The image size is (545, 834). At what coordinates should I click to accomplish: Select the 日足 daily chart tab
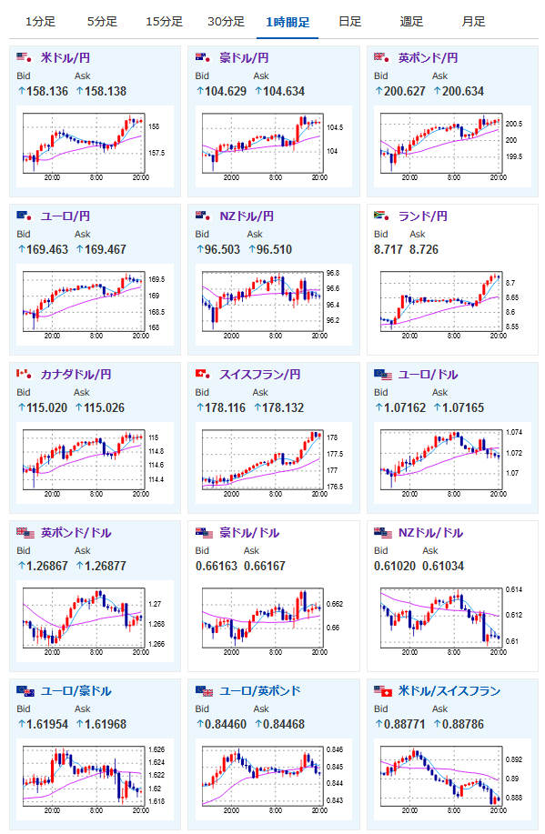tap(349, 22)
